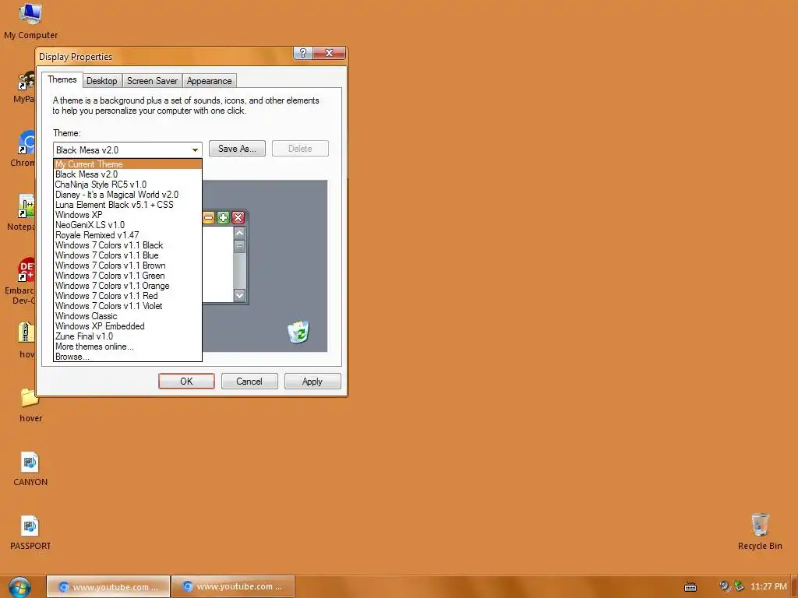This screenshot has height=598, width=798.
Task: Choose Windows 7 Colors v1.1 Violet
Action: [x=128, y=306]
